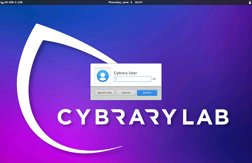Viewport: 252px width, 163px height.
Task: Click the ip-10-100-1-158 hostname label
Action: click(12, 2)
